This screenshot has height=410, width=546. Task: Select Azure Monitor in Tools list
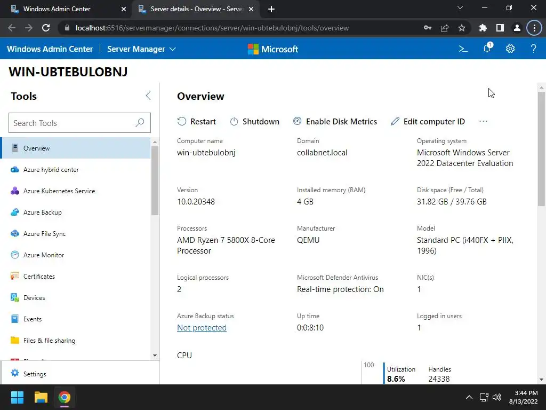click(76, 255)
